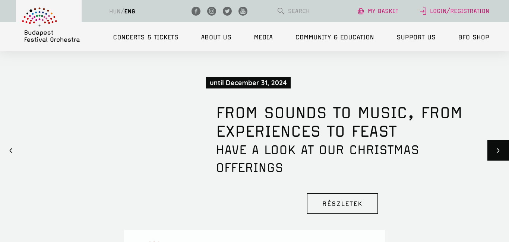Show the next slide with right arrow
The height and width of the screenshot is (242, 509).
point(498,151)
